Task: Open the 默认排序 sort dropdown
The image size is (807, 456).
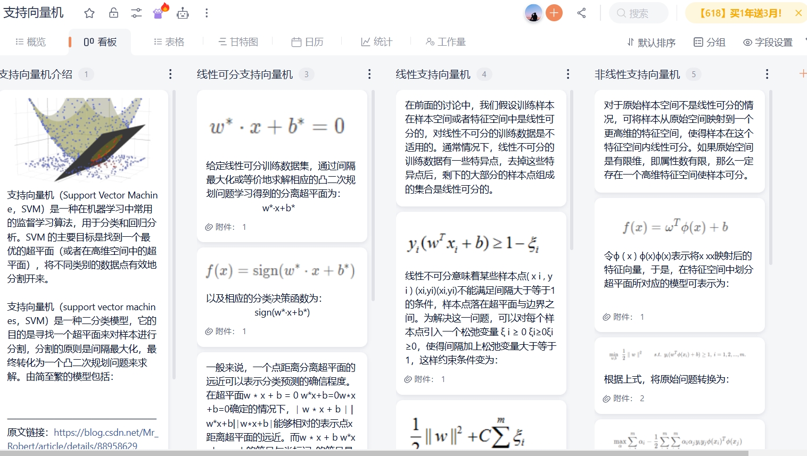Action: (650, 42)
